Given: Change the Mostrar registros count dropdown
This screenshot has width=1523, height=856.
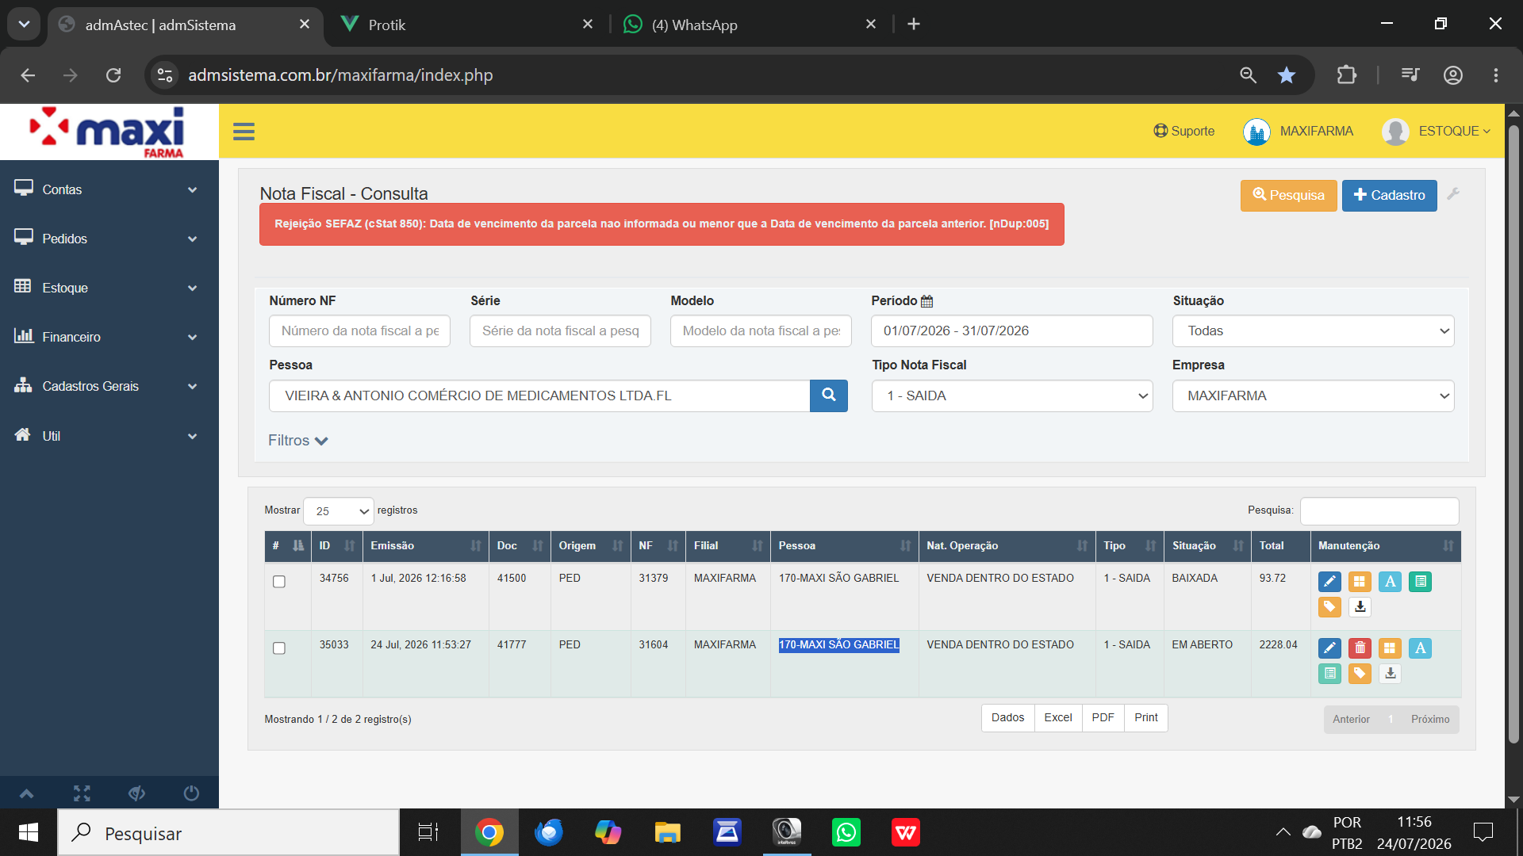Looking at the screenshot, I should click(339, 511).
